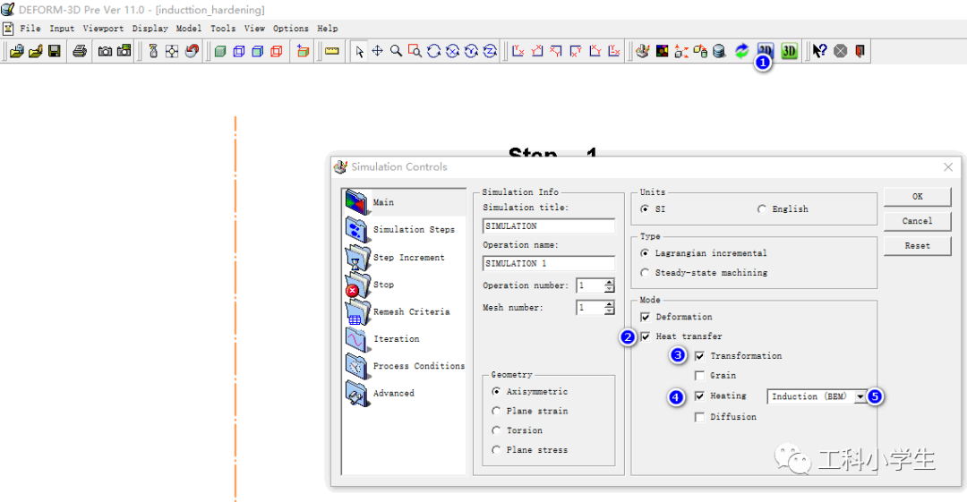The height and width of the screenshot is (502, 967).
Task: Open Remesh Criteria section
Action: [x=404, y=311]
